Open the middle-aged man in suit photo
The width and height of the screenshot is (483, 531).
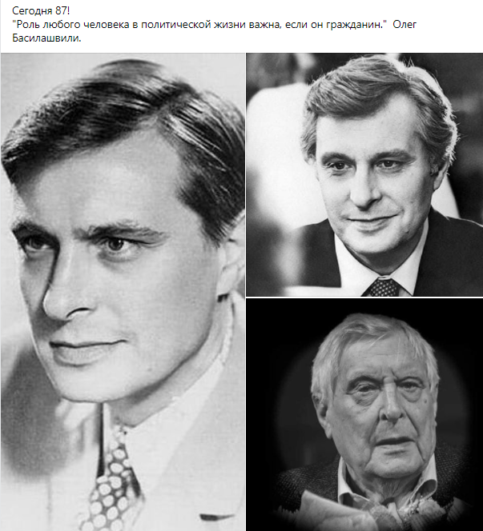click(x=364, y=174)
